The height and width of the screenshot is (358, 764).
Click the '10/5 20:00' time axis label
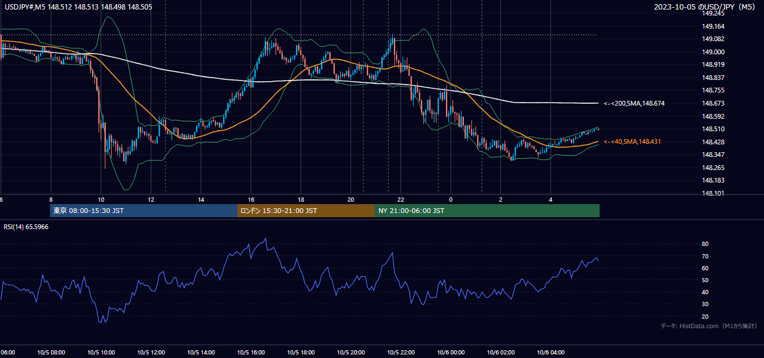point(351,353)
